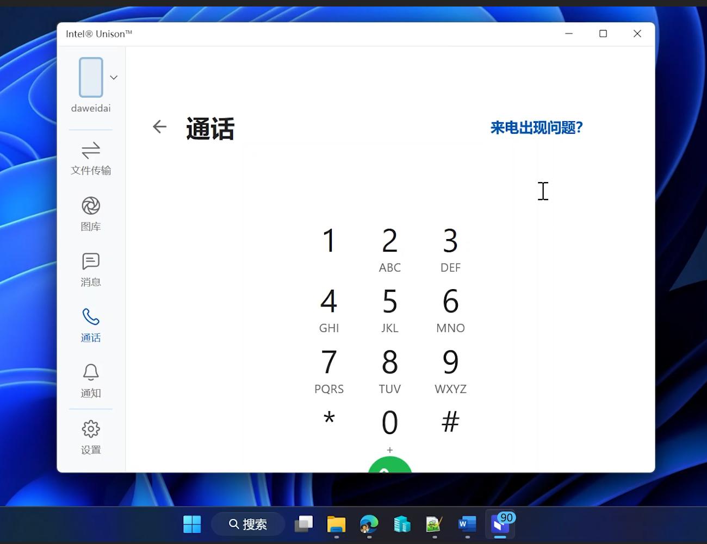
Task: Click the Intel Unison taskbar icon with badge 90
Action: point(500,524)
